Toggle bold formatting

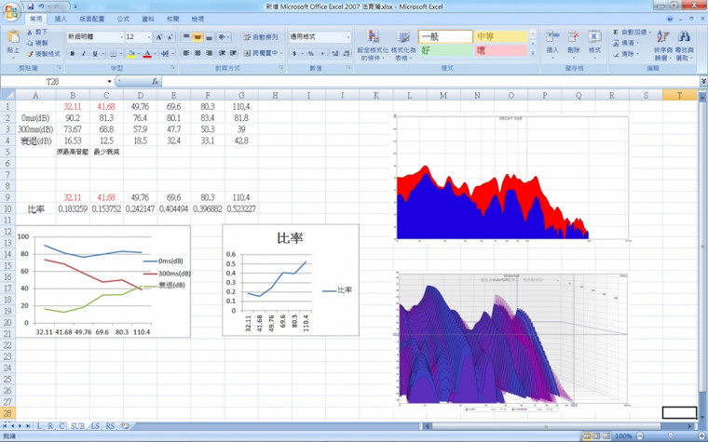coord(71,54)
